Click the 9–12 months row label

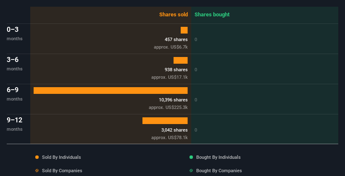15,124
